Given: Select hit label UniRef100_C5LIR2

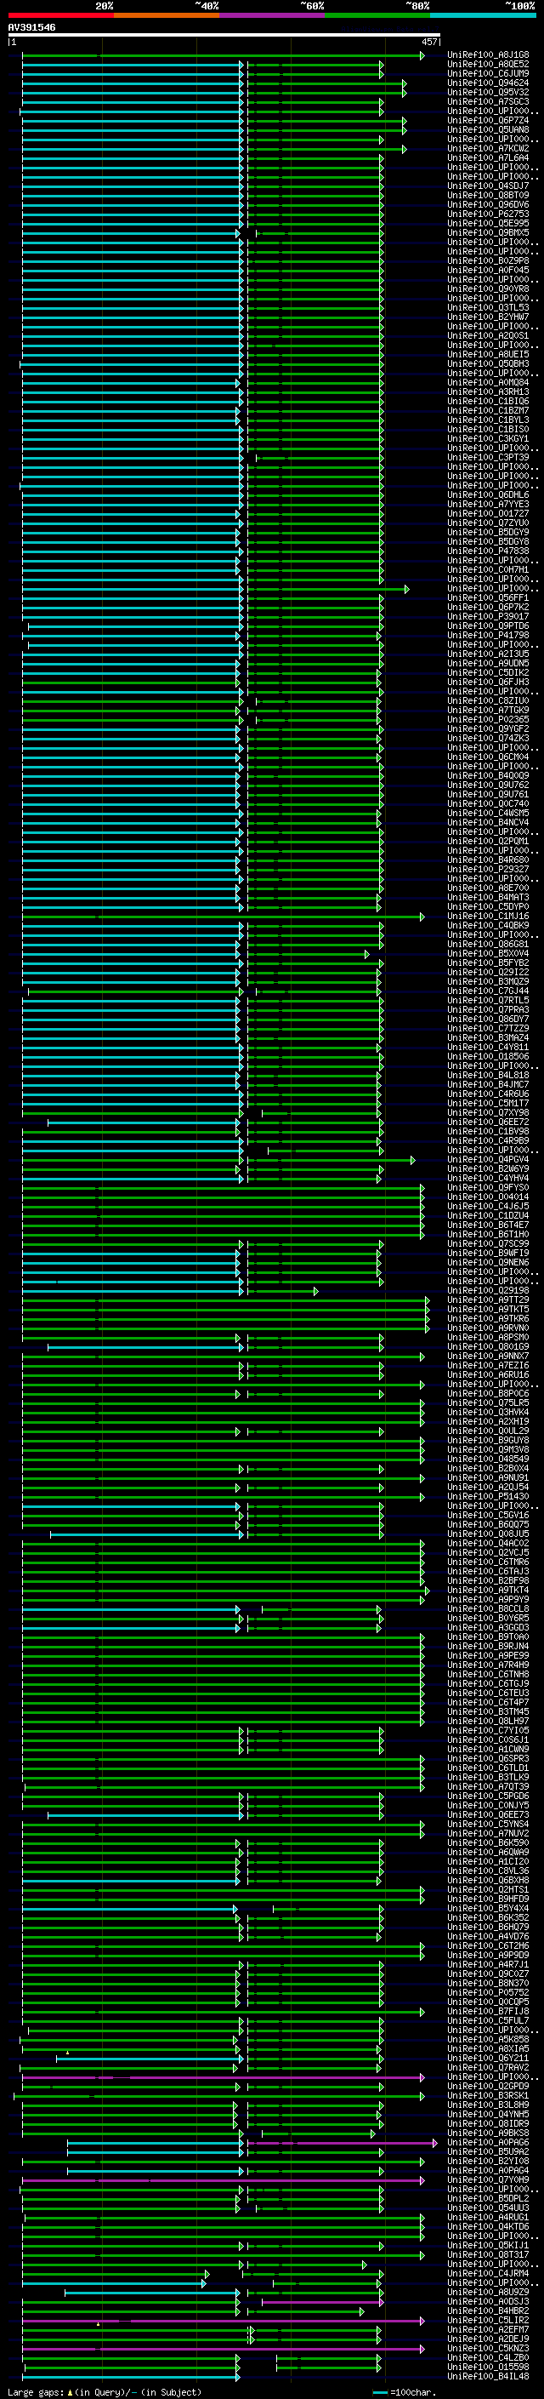Looking at the screenshot, I should pyautogui.click(x=488, y=2320).
